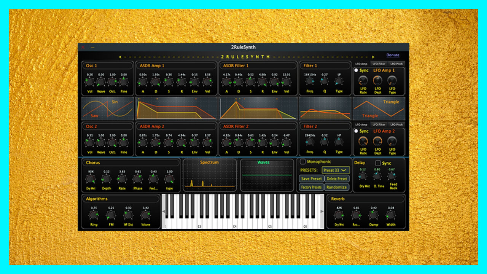The width and height of the screenshot is (487, 274).
Task: Click the right arrow beside the 2RULESYNTH header
Action: click(373, 57)
